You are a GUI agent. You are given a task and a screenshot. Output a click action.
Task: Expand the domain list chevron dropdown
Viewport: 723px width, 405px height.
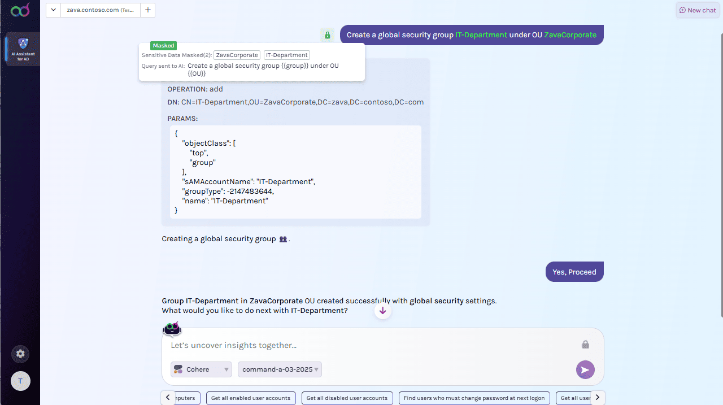53,10
